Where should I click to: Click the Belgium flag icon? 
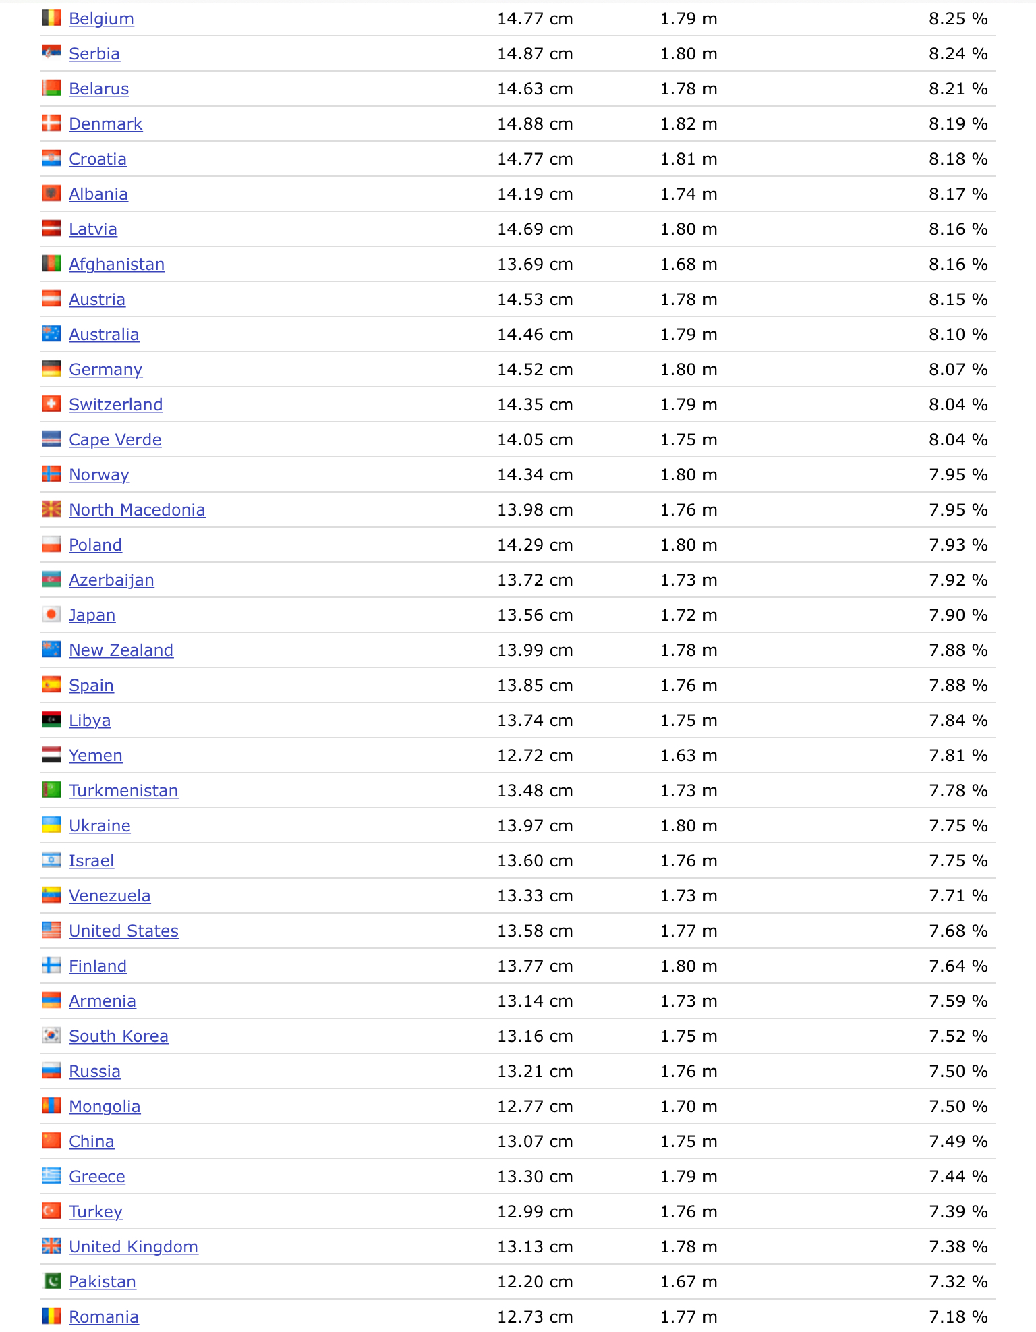tap(51, 18)
